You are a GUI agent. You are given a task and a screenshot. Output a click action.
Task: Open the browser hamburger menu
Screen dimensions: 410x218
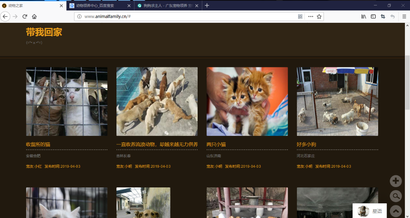tap(404, 16)
